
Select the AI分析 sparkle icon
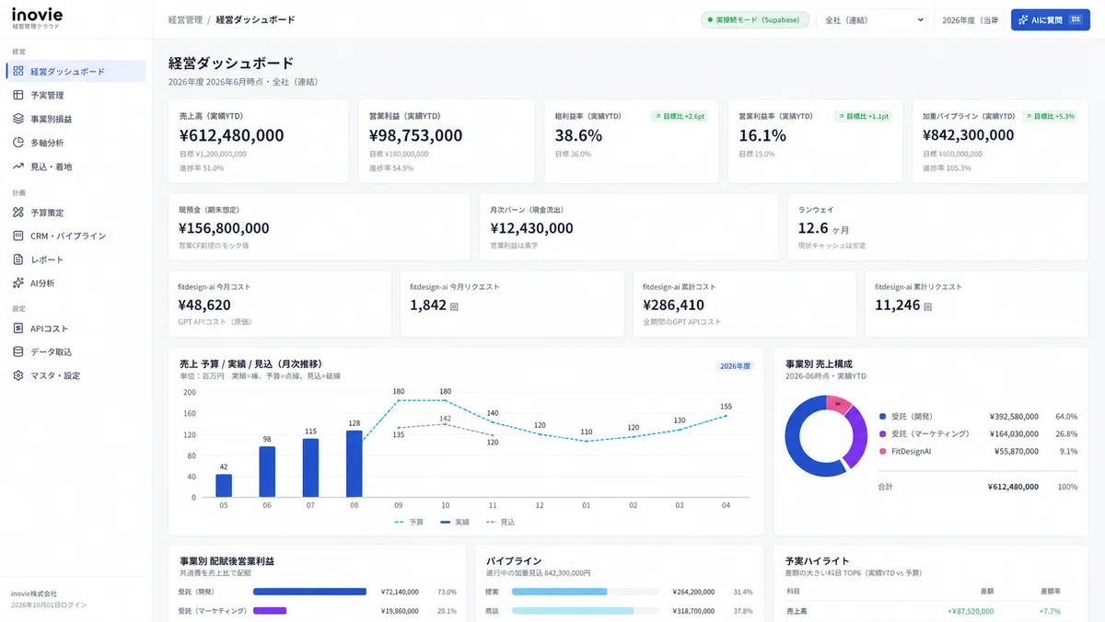click(x=18, y=282)
